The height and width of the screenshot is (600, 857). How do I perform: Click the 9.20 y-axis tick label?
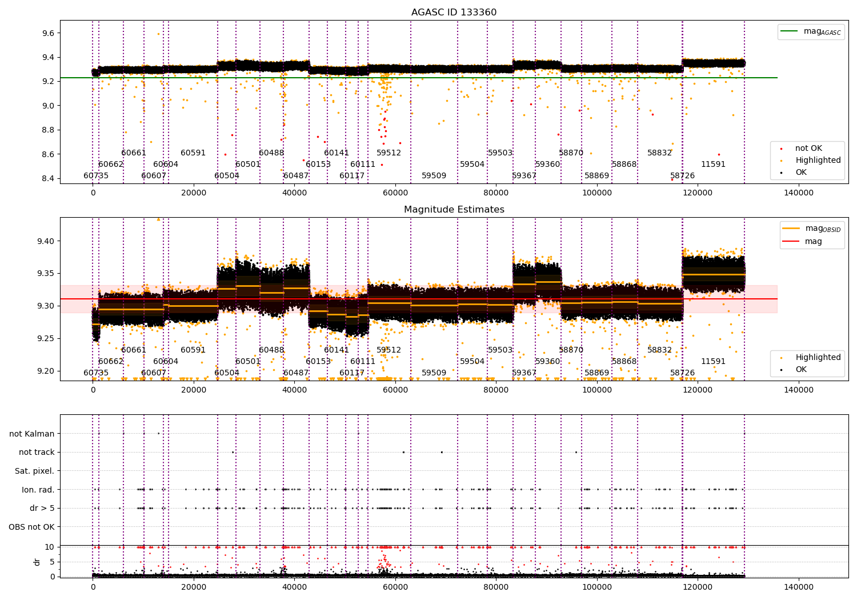click(x=46, y=371)
